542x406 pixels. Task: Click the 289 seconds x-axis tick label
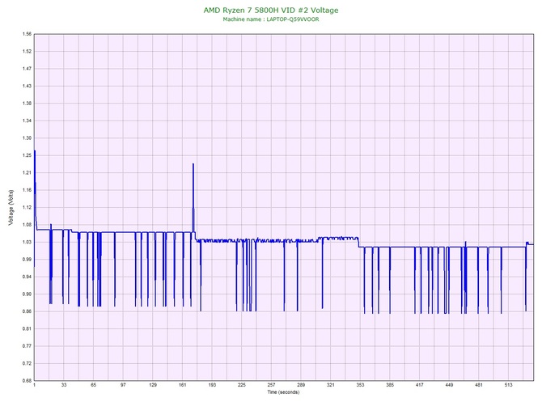(301, 385)
